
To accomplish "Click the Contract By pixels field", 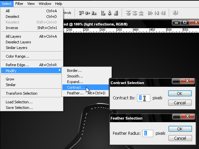I will [144, 98].
